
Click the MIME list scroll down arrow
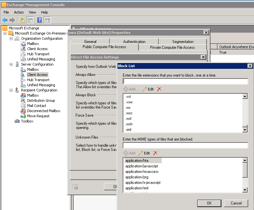point(245,190)
